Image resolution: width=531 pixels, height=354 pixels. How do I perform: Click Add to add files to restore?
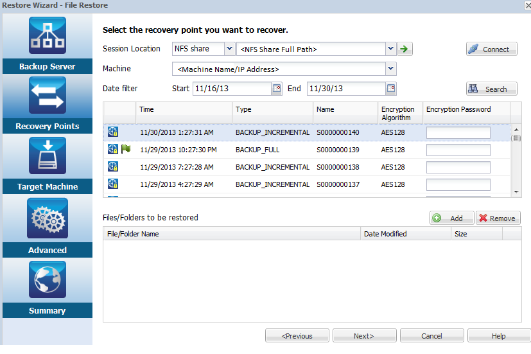(451, 218)
